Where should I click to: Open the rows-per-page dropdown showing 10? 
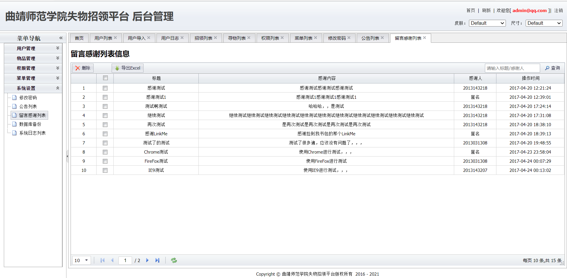(x=82, y=260)
